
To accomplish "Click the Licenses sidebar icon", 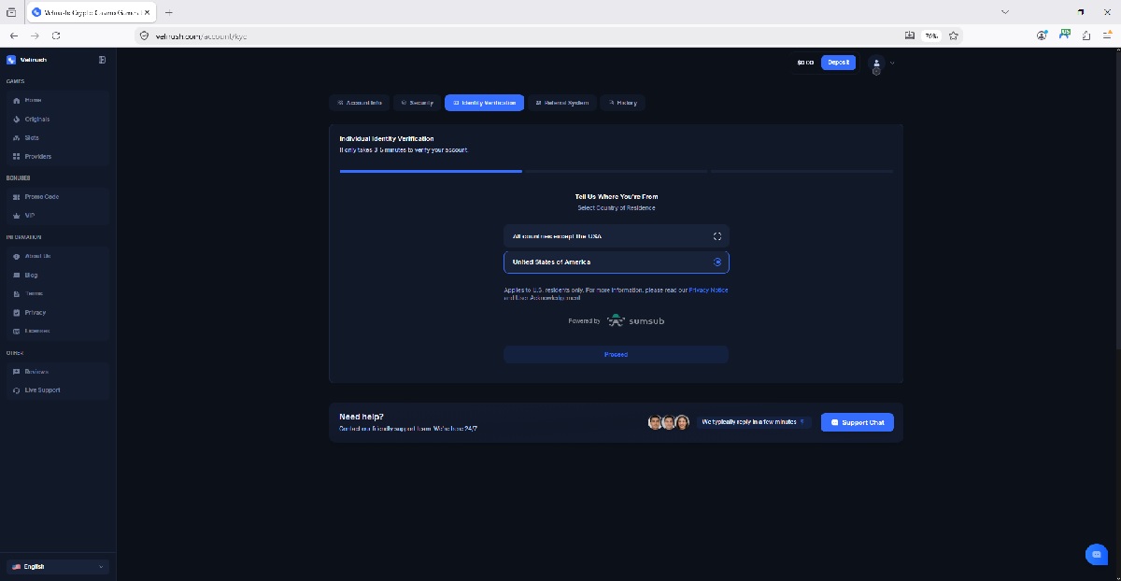I will [16, 331].
